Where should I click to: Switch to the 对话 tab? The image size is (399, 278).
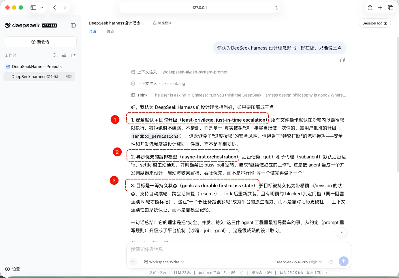point(93,31)
